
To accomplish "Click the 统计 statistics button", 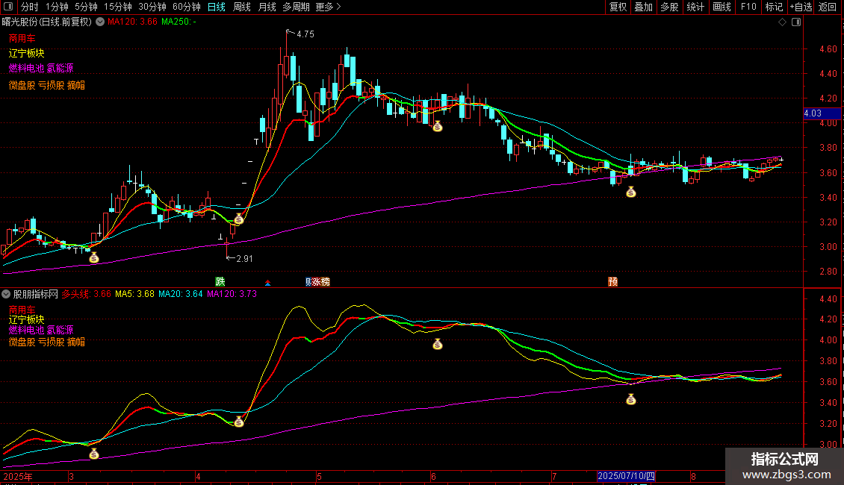I will (695, 7).
